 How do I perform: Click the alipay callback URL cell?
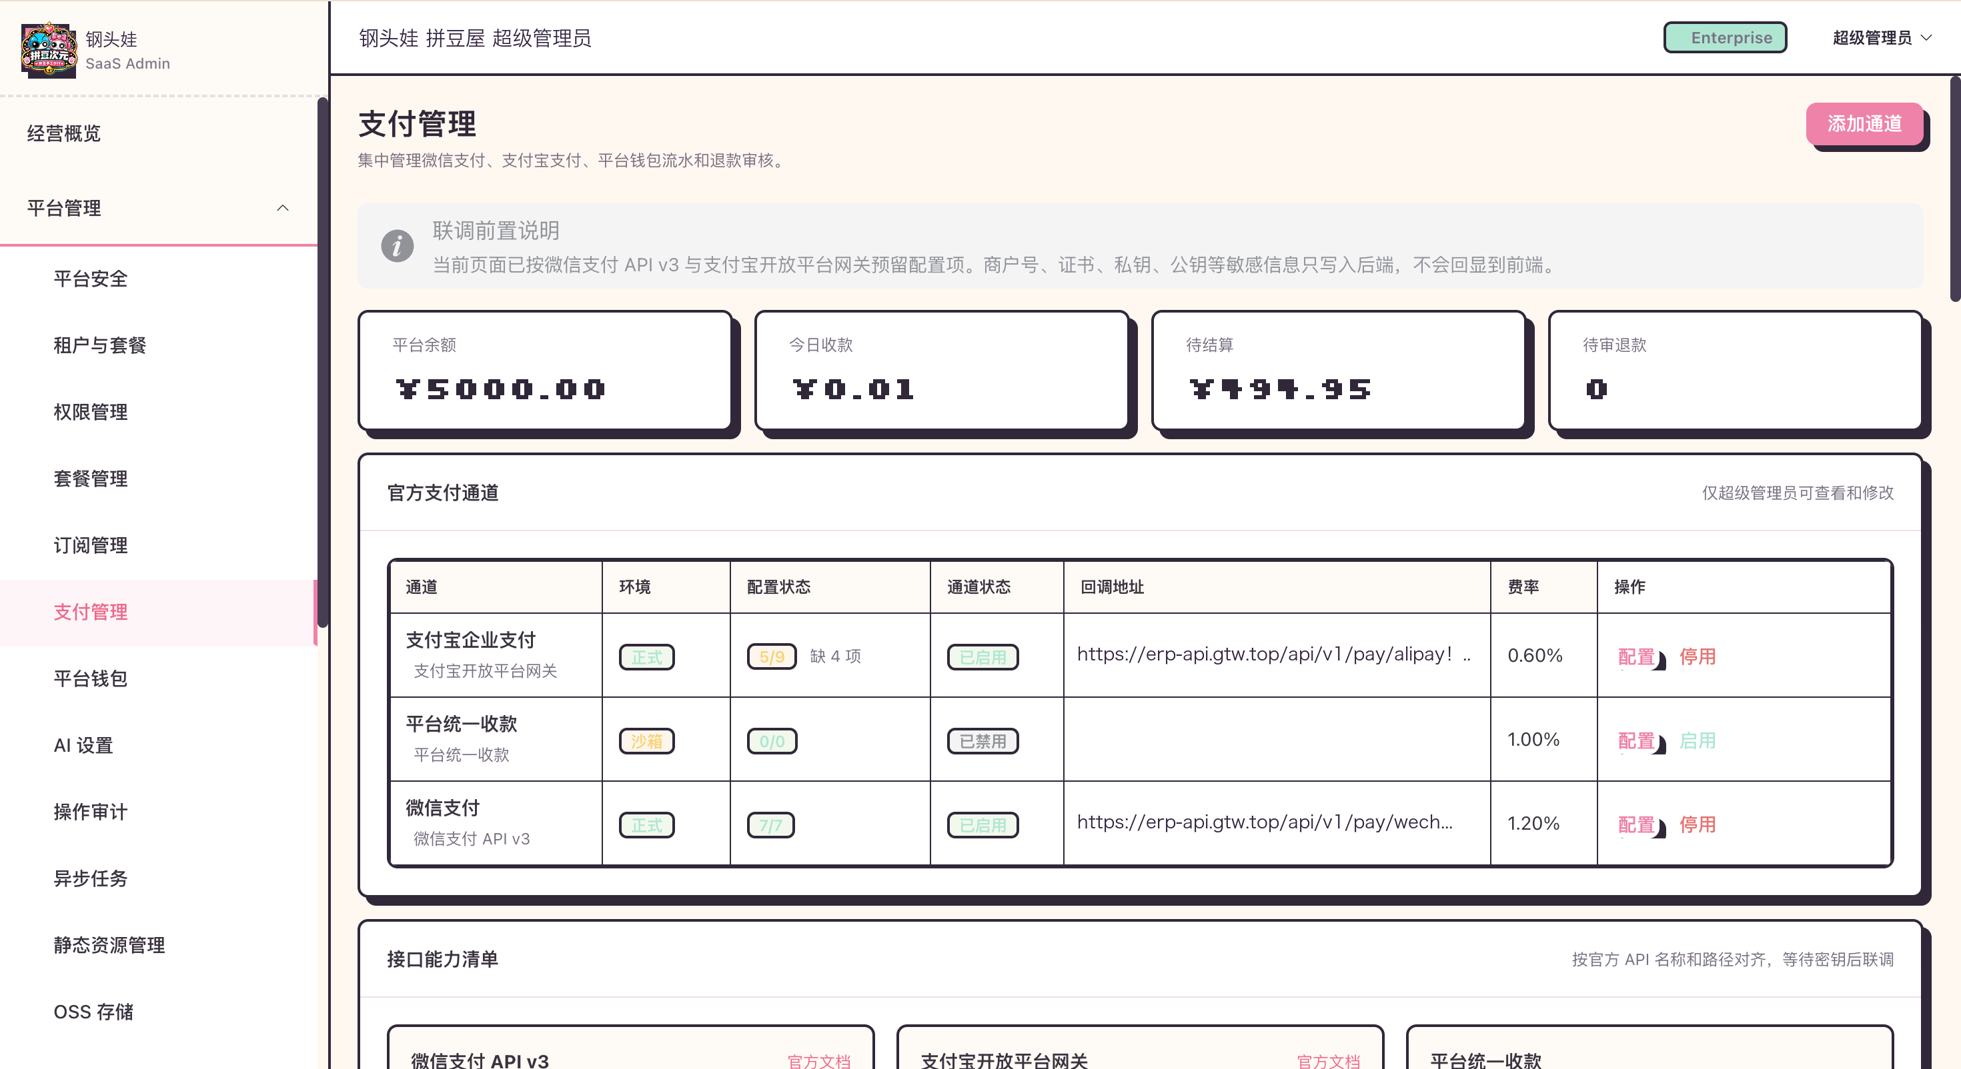click(1277, 655)
